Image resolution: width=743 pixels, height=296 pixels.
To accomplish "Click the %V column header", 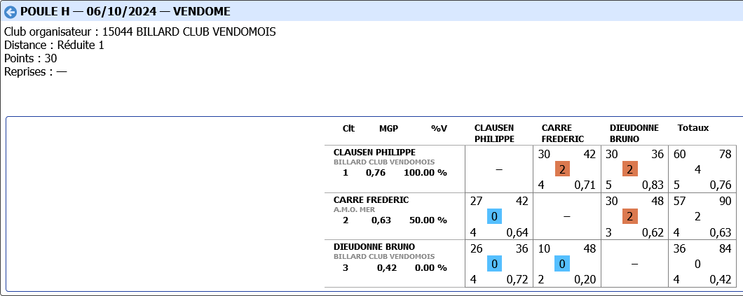I will tap(439, 128).
